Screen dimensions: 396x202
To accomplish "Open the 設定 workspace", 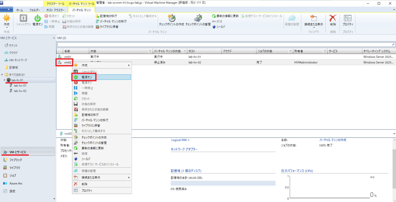I will (x=27, y=191).
